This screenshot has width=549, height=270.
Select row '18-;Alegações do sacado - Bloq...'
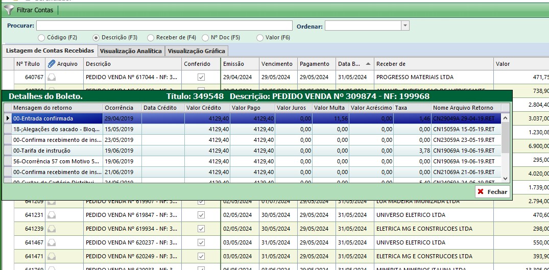click(x=253, y=130)
